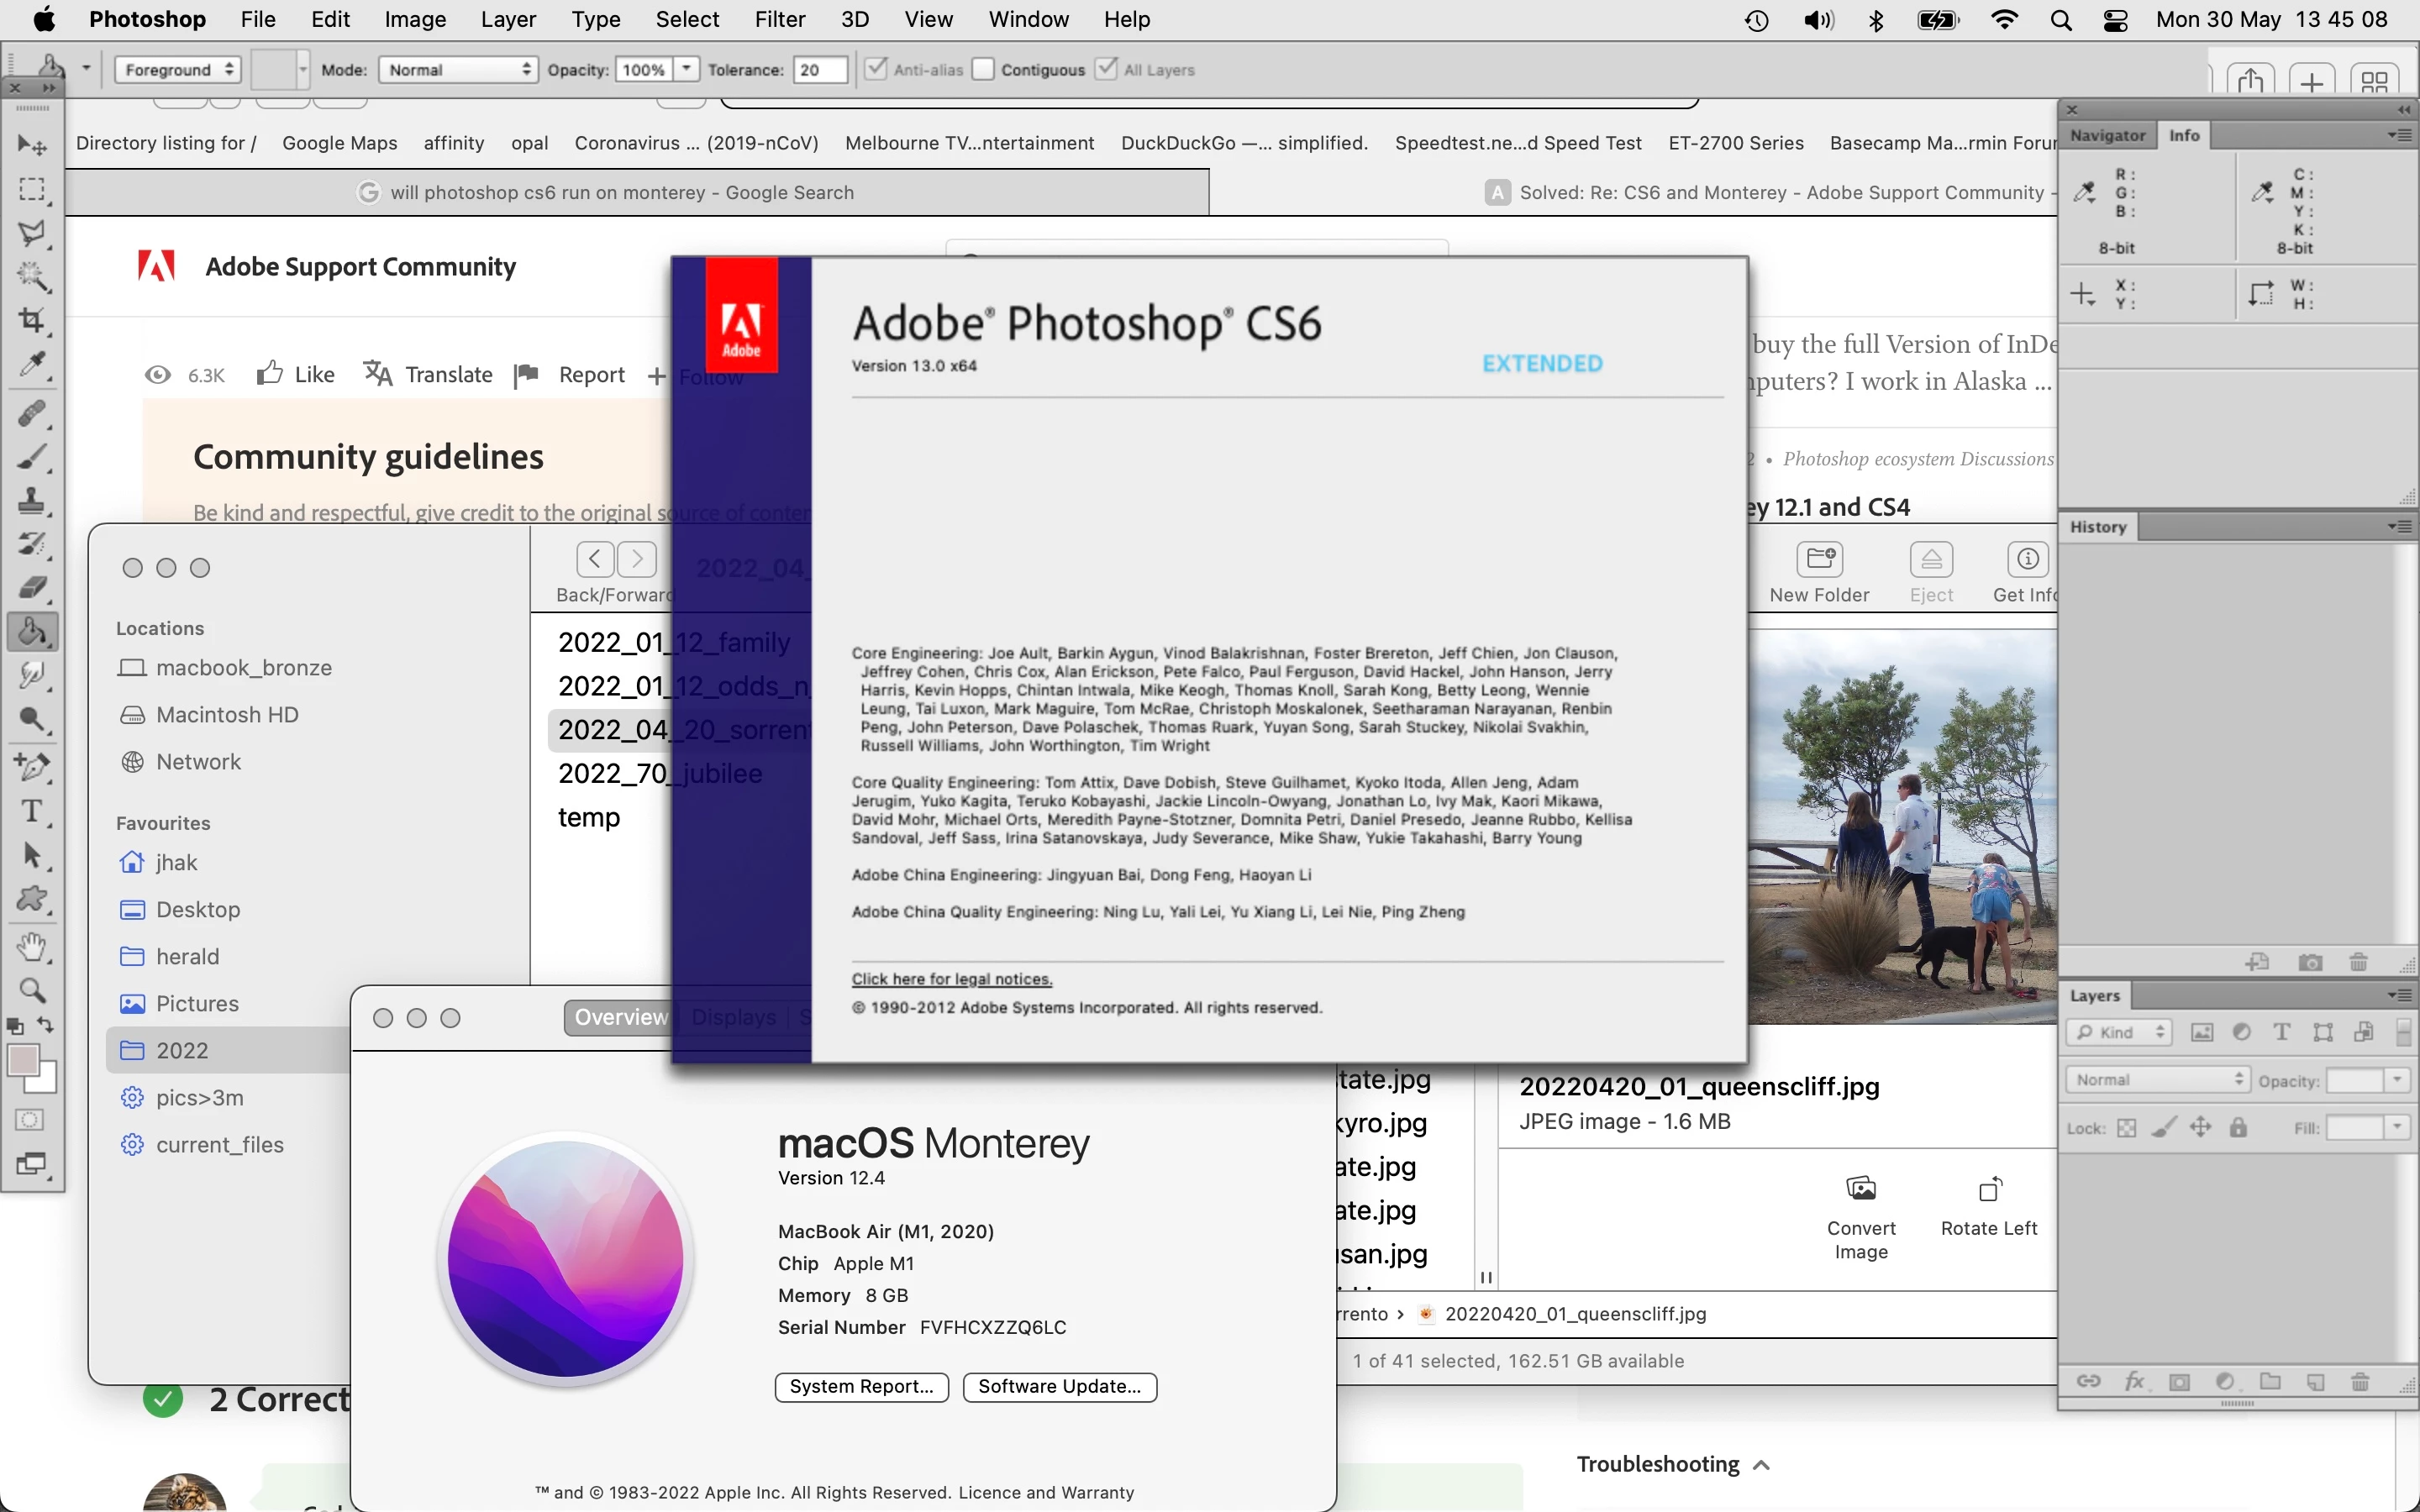The width and height of the screenshot is (2420, 1512).
Task: Click the Magic Wand tool
Action: [31, 276]
